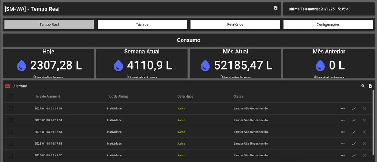The height and width of the screenshot is (162, 377).
Task: Click the water drop icon under Hoje
Action: (x=22, y=66)
